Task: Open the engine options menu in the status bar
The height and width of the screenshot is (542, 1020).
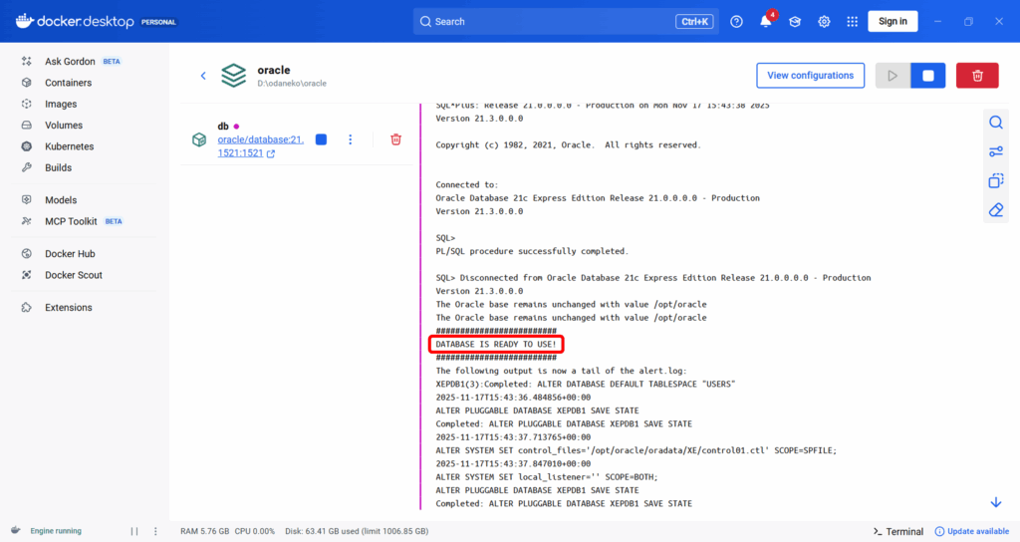Action: click(155, 531)
